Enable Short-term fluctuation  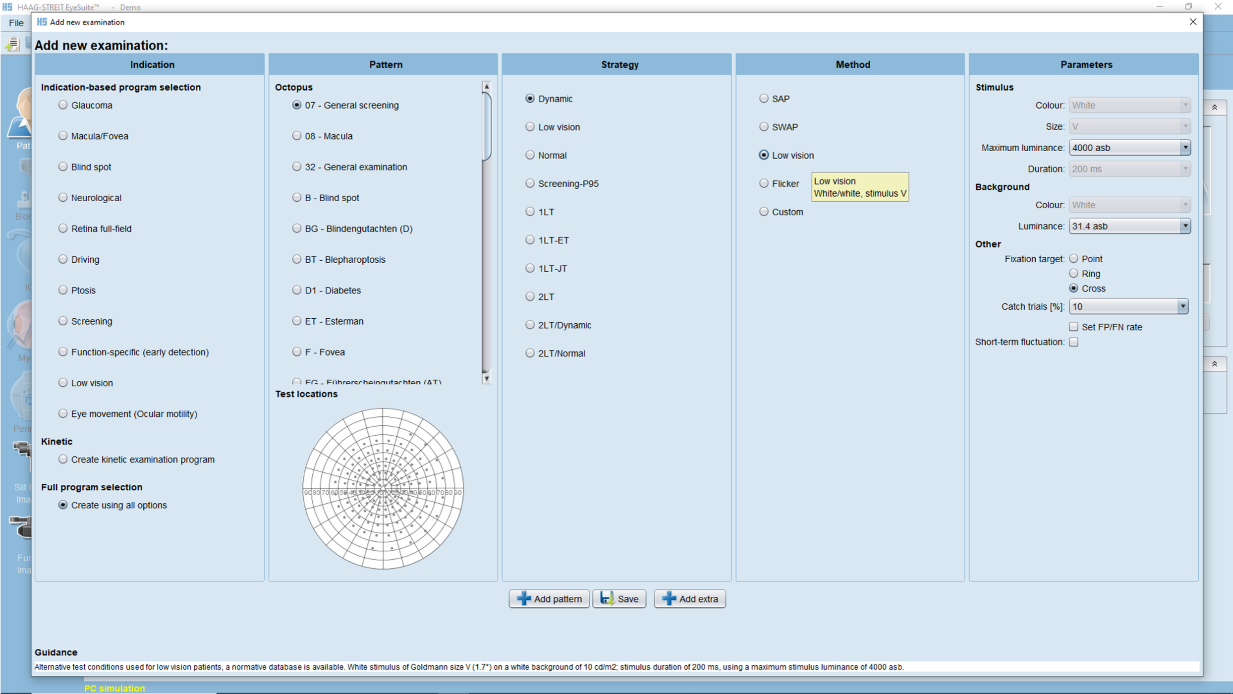pos(1074,342)
